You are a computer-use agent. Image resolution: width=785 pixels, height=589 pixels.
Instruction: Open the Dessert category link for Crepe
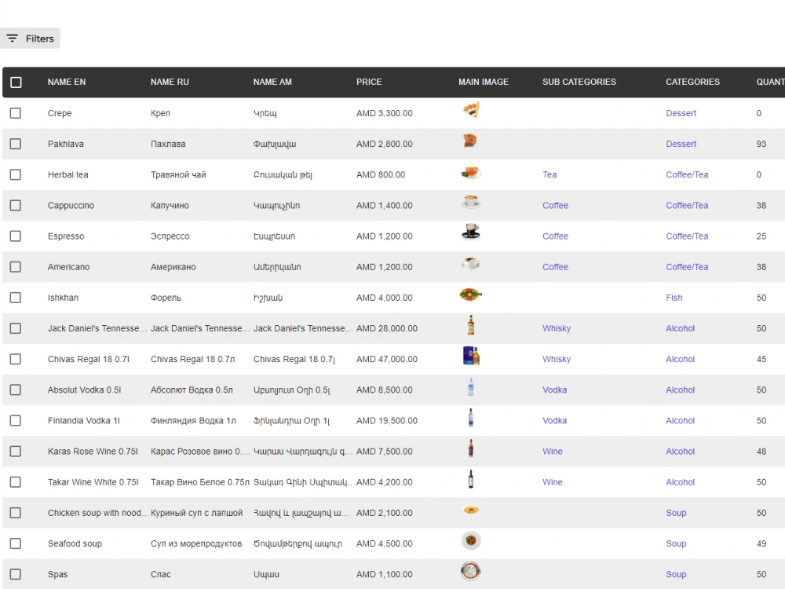(681, 113)
